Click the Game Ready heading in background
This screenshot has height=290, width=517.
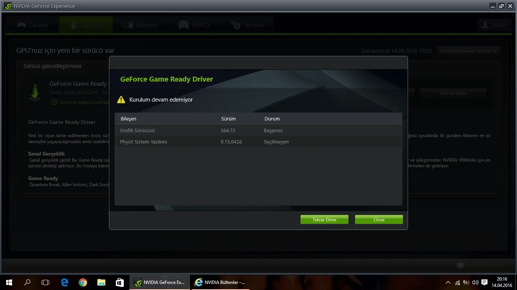43,178
